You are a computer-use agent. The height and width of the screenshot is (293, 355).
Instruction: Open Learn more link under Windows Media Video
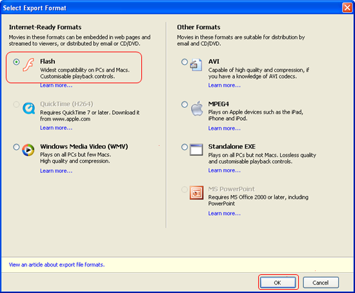pyautogui.click(x=56, y=171)
